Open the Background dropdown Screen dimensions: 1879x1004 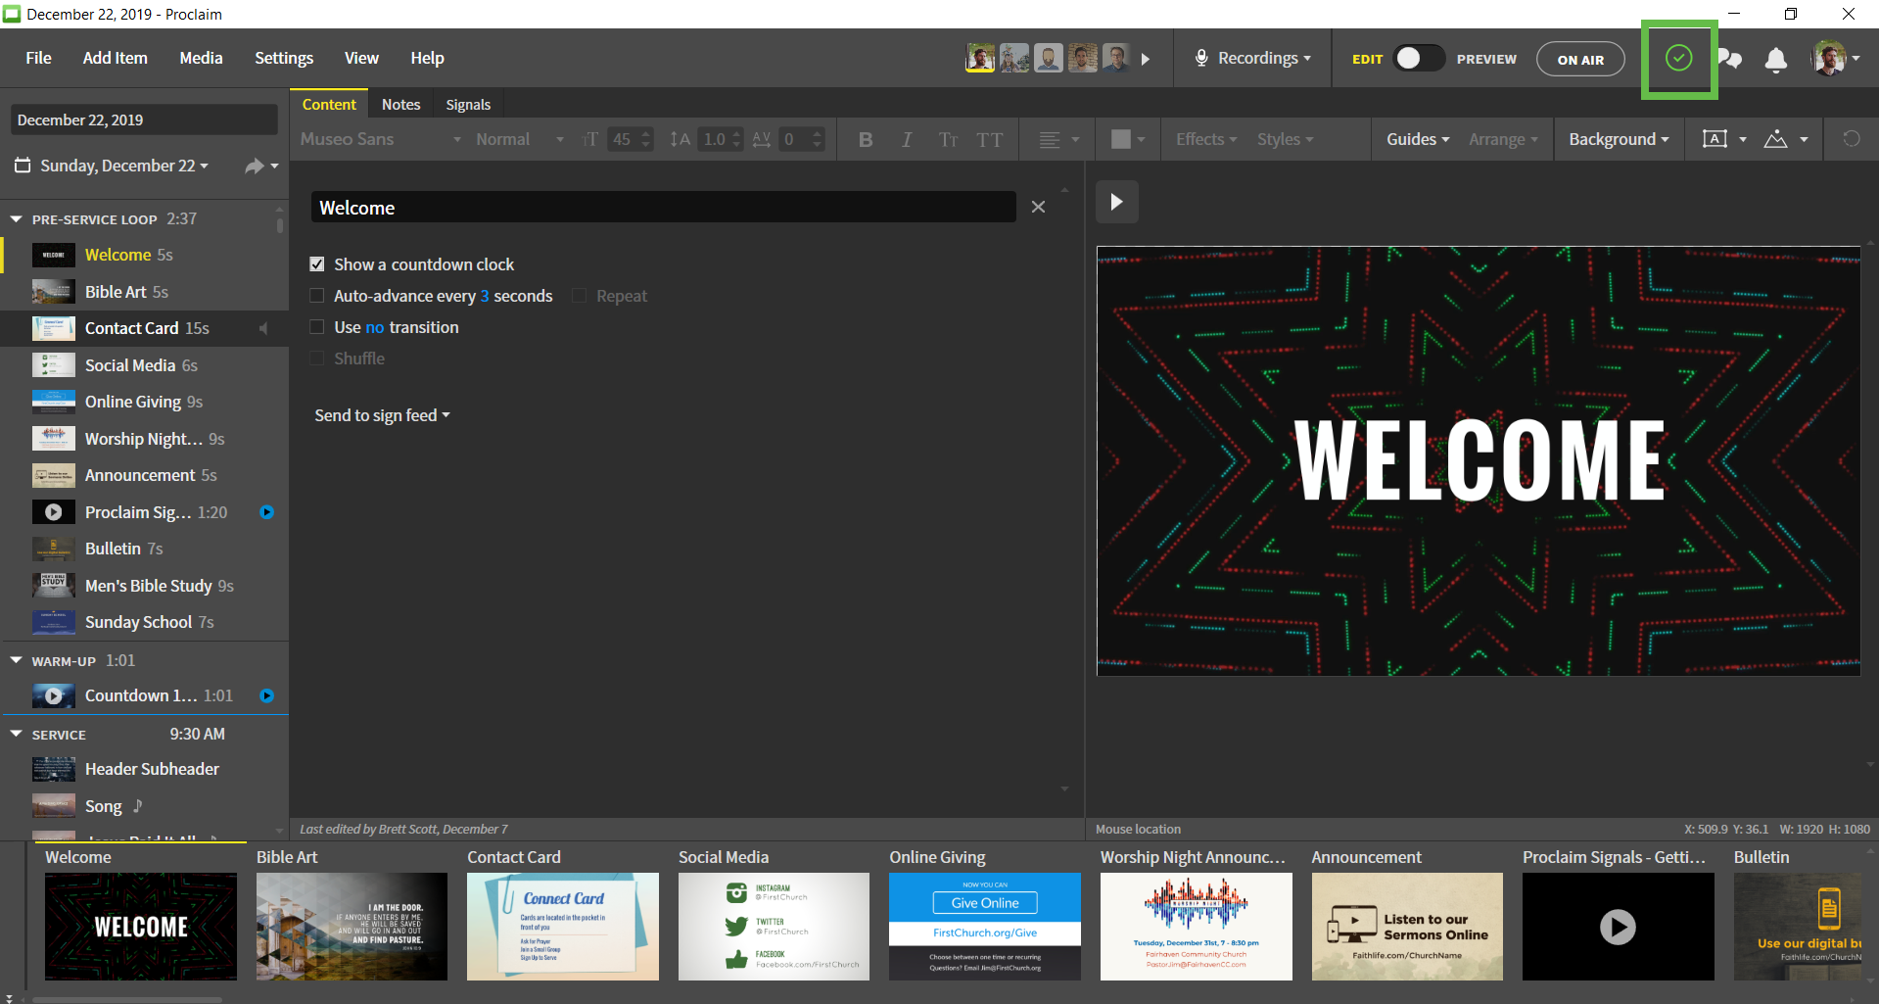(1619, 139)
